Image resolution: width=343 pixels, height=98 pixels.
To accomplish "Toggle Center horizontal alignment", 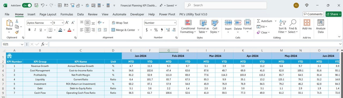I will (x=87, y=30).
